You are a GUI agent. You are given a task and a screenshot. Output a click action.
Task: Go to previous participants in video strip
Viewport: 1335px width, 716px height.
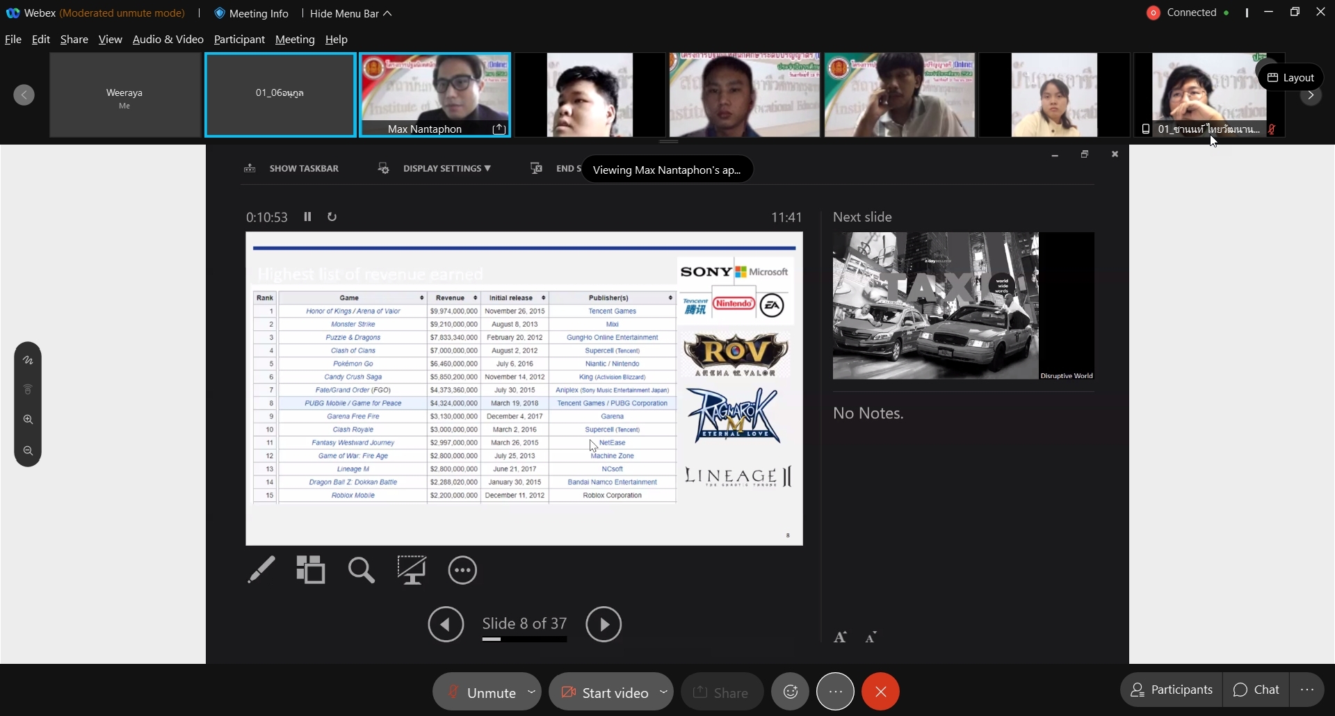tap(24, 95)
